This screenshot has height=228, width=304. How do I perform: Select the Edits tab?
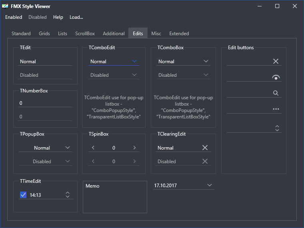pos(138,33)
